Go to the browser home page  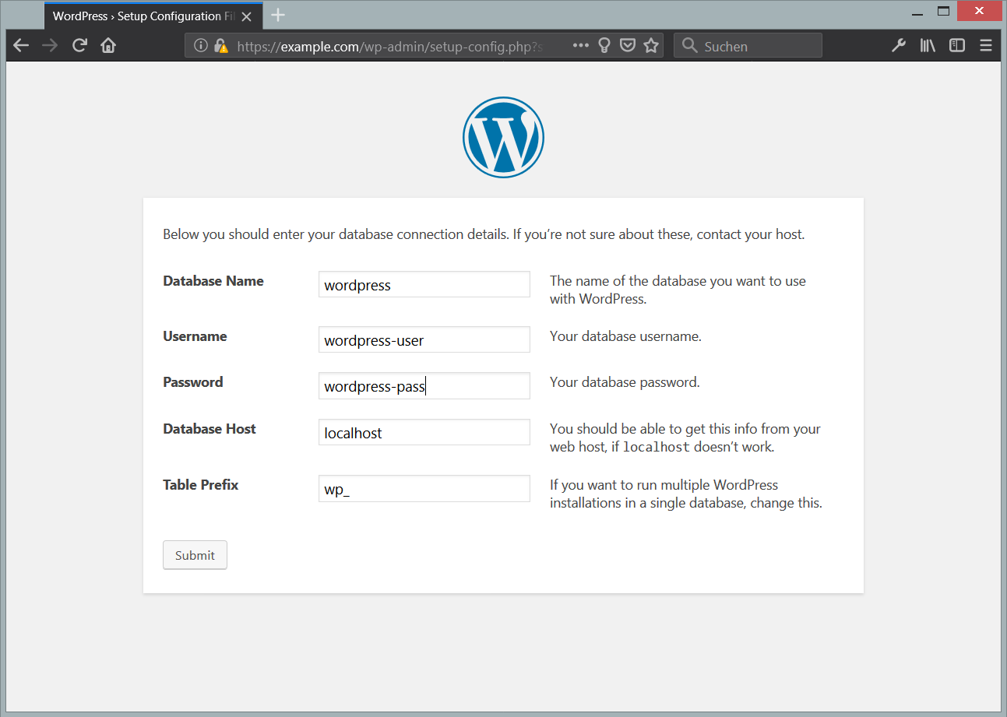(x=108, y=46)
